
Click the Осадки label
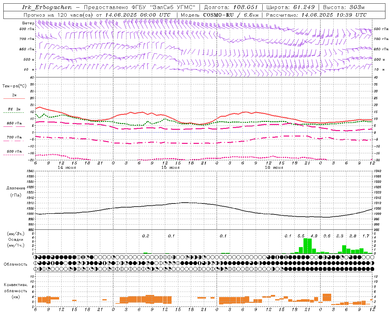click(x=15, y=239)
